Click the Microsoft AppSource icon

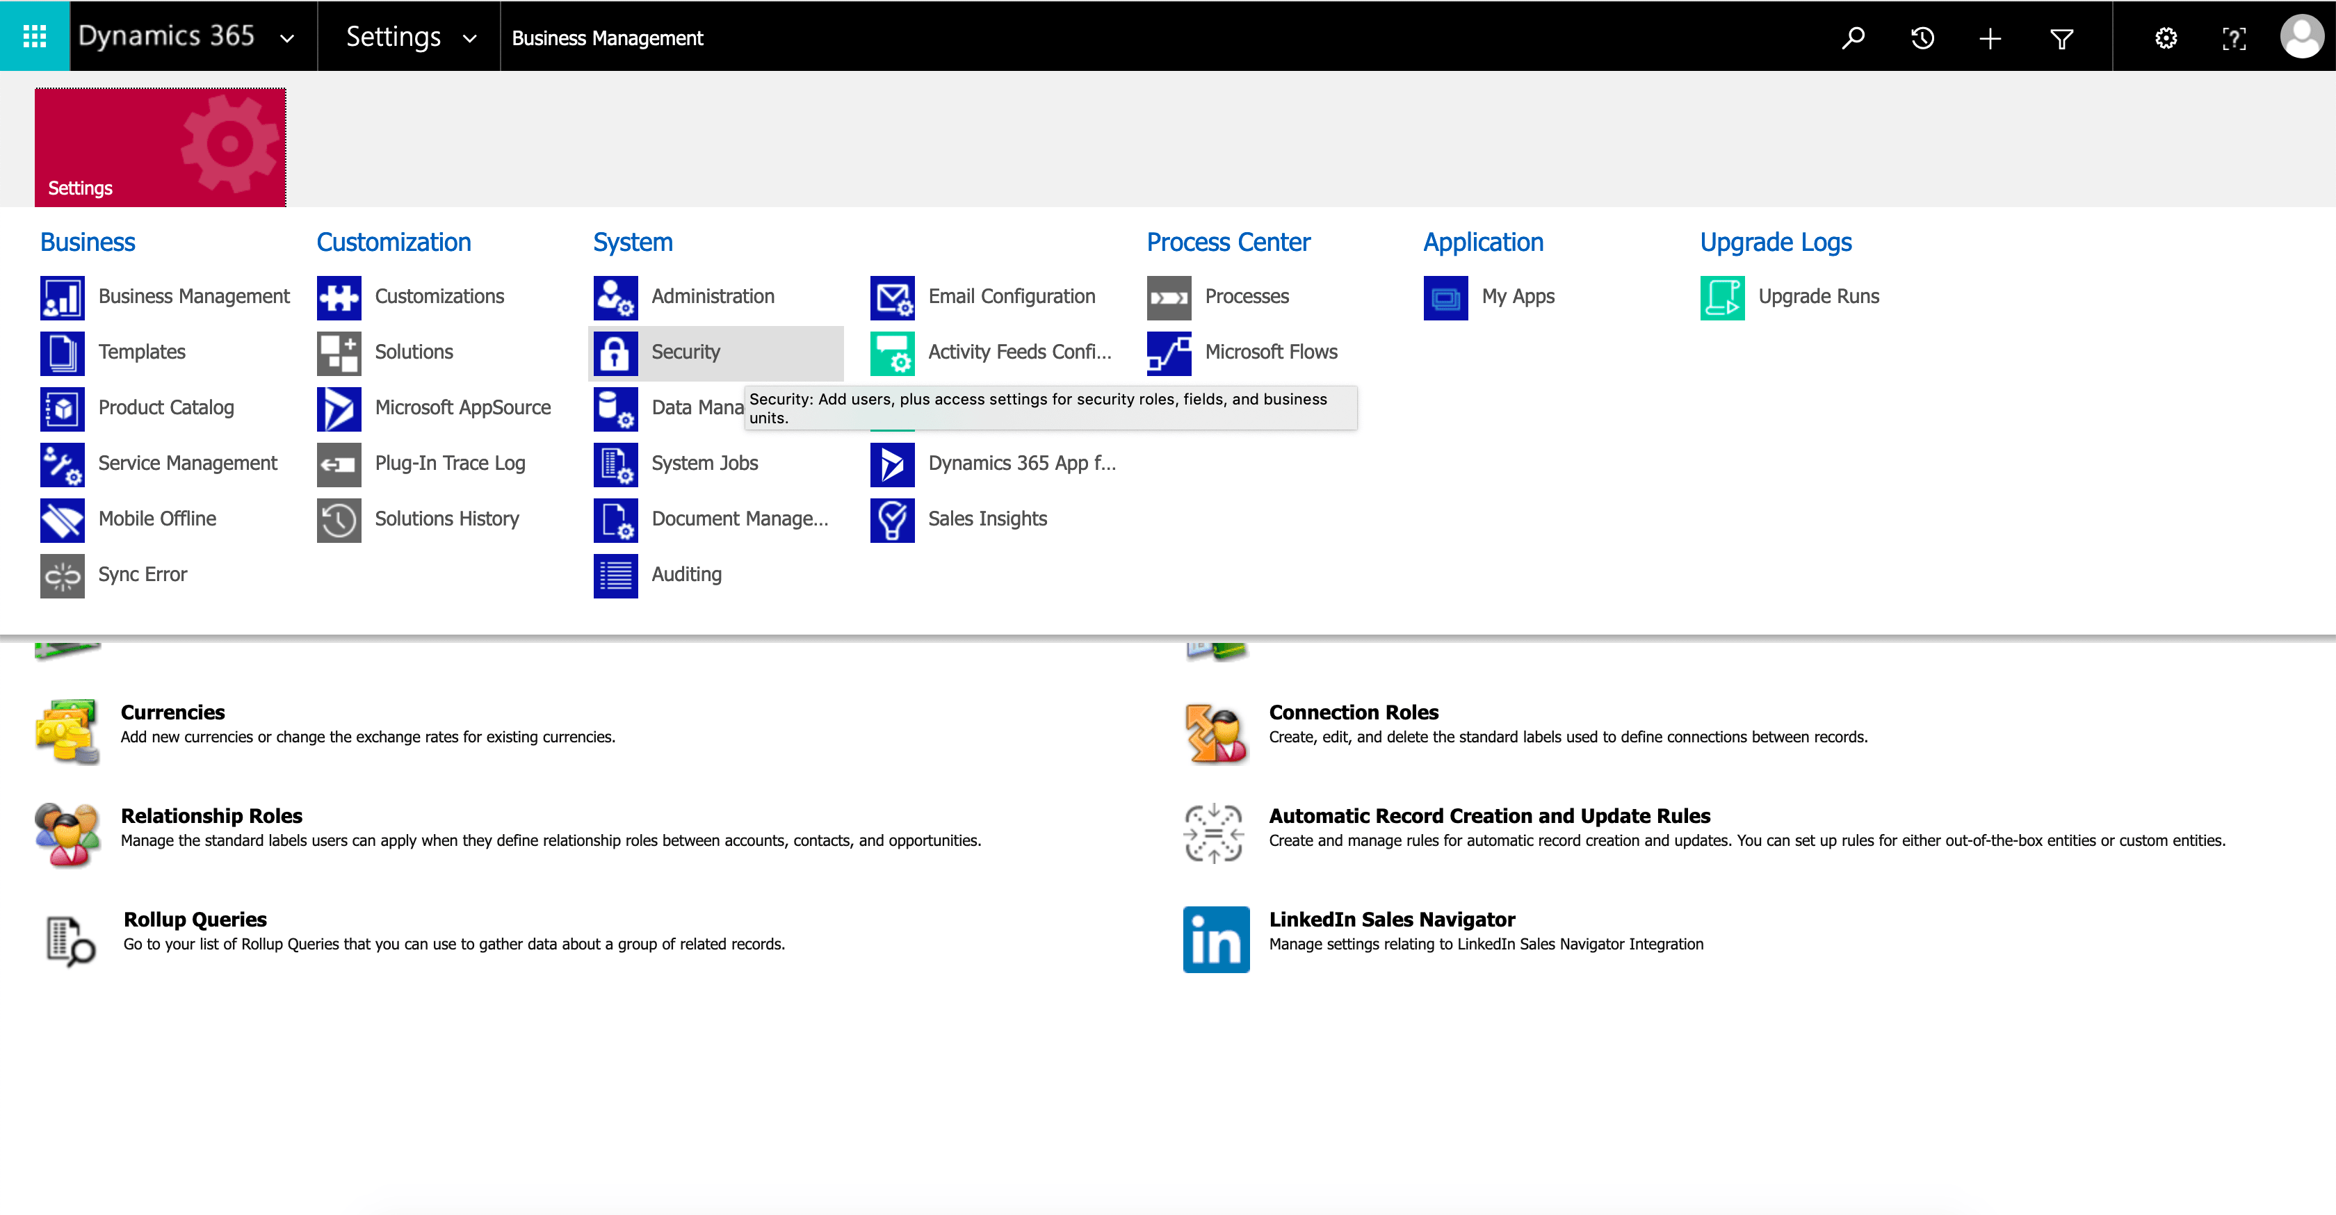pos(339,409)
